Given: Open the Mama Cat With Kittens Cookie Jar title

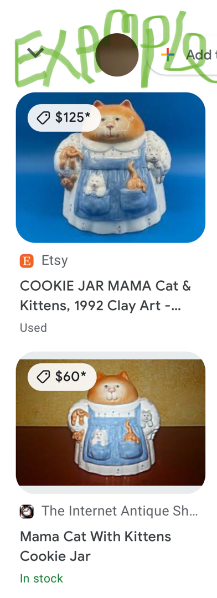Looking at the screenshot, I should pyautogui.click(x=95, y=546).
